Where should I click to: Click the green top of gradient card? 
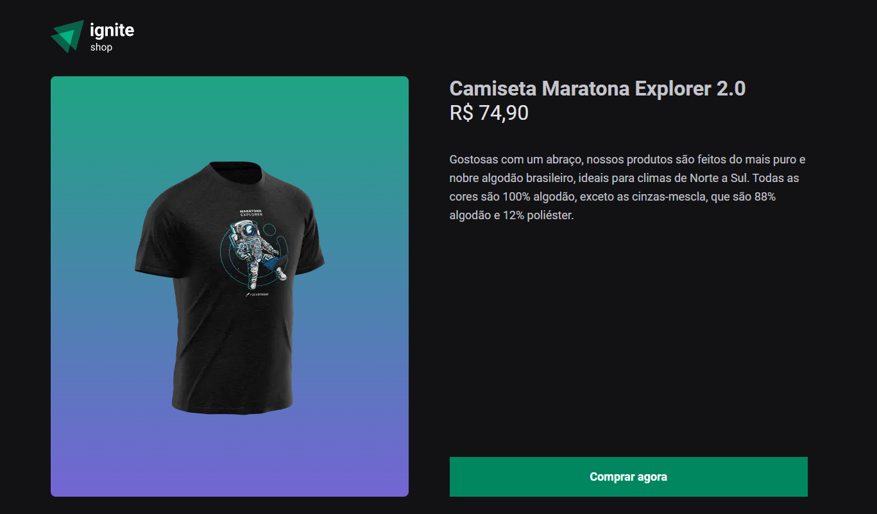point(230,103)
